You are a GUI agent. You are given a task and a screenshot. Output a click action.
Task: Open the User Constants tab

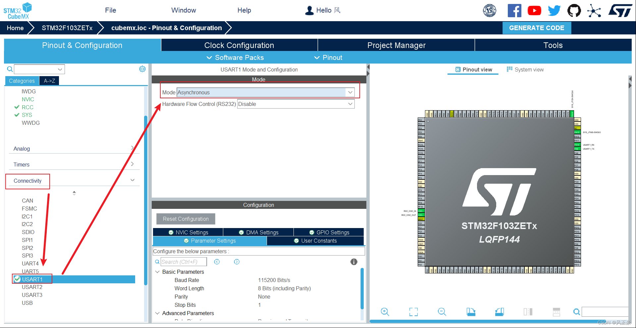(x=315, y=241)
